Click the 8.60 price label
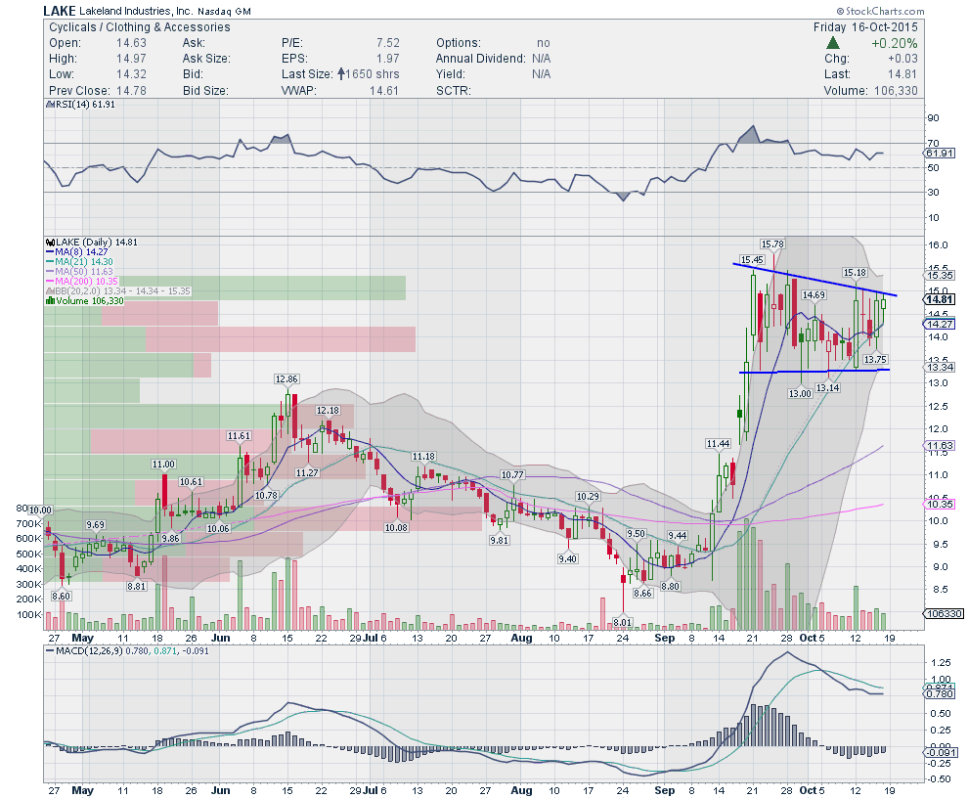Viewport: 968px width, 799px height. tap(61, 597)
